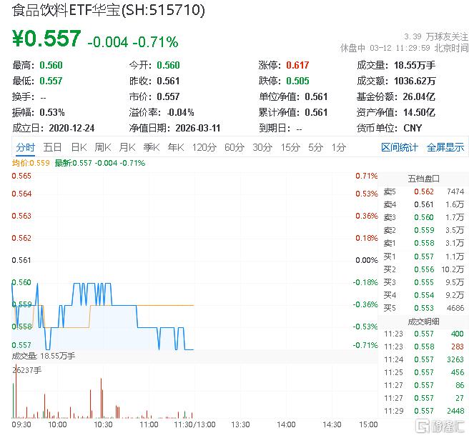
Task: Select the 1分 interval tab
Action: 339,147
